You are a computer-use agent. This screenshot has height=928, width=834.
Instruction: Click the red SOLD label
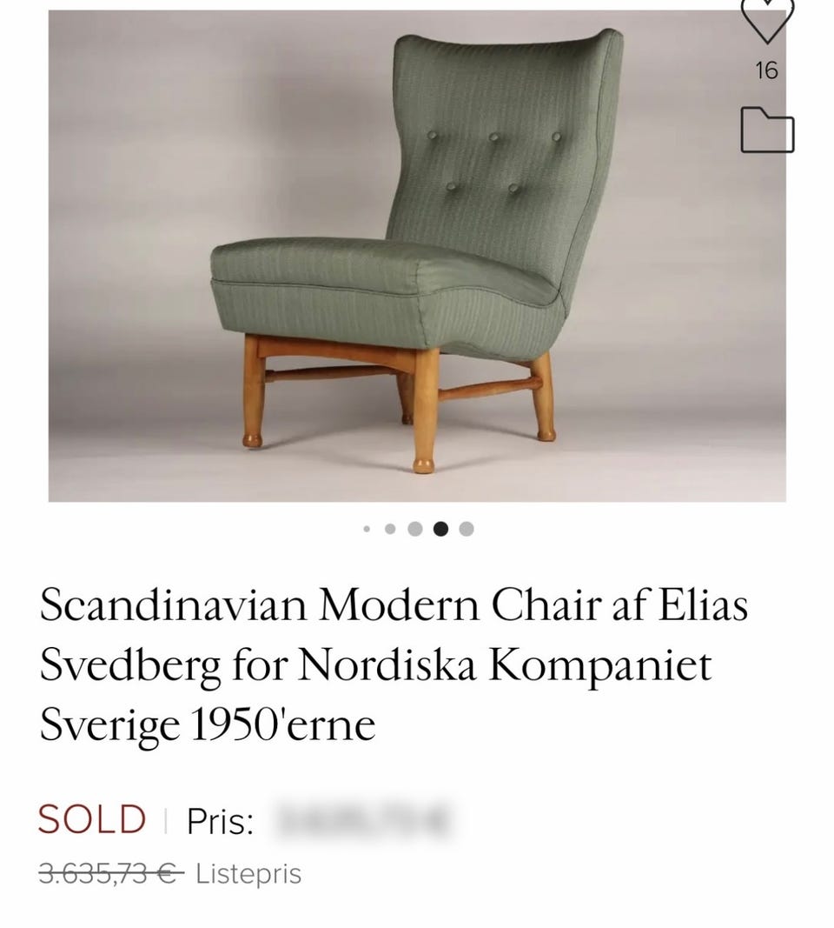(92, 820)
